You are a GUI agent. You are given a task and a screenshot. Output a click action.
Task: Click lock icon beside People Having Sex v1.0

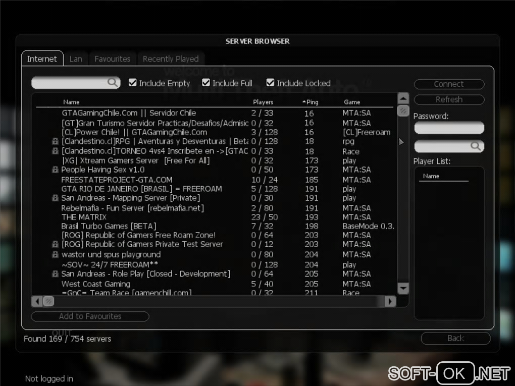click(55, 170)
